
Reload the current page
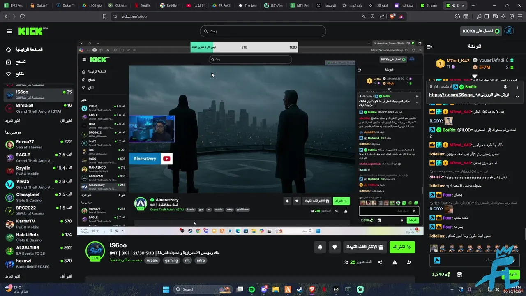click(22, 16)
